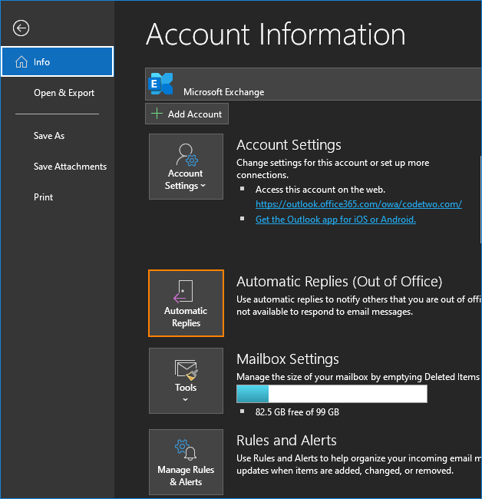Image resolution: width=482 pixels, height=499 pixels.
Task: Open the Open & Export menu item
Action: click(x=64, y=93)
